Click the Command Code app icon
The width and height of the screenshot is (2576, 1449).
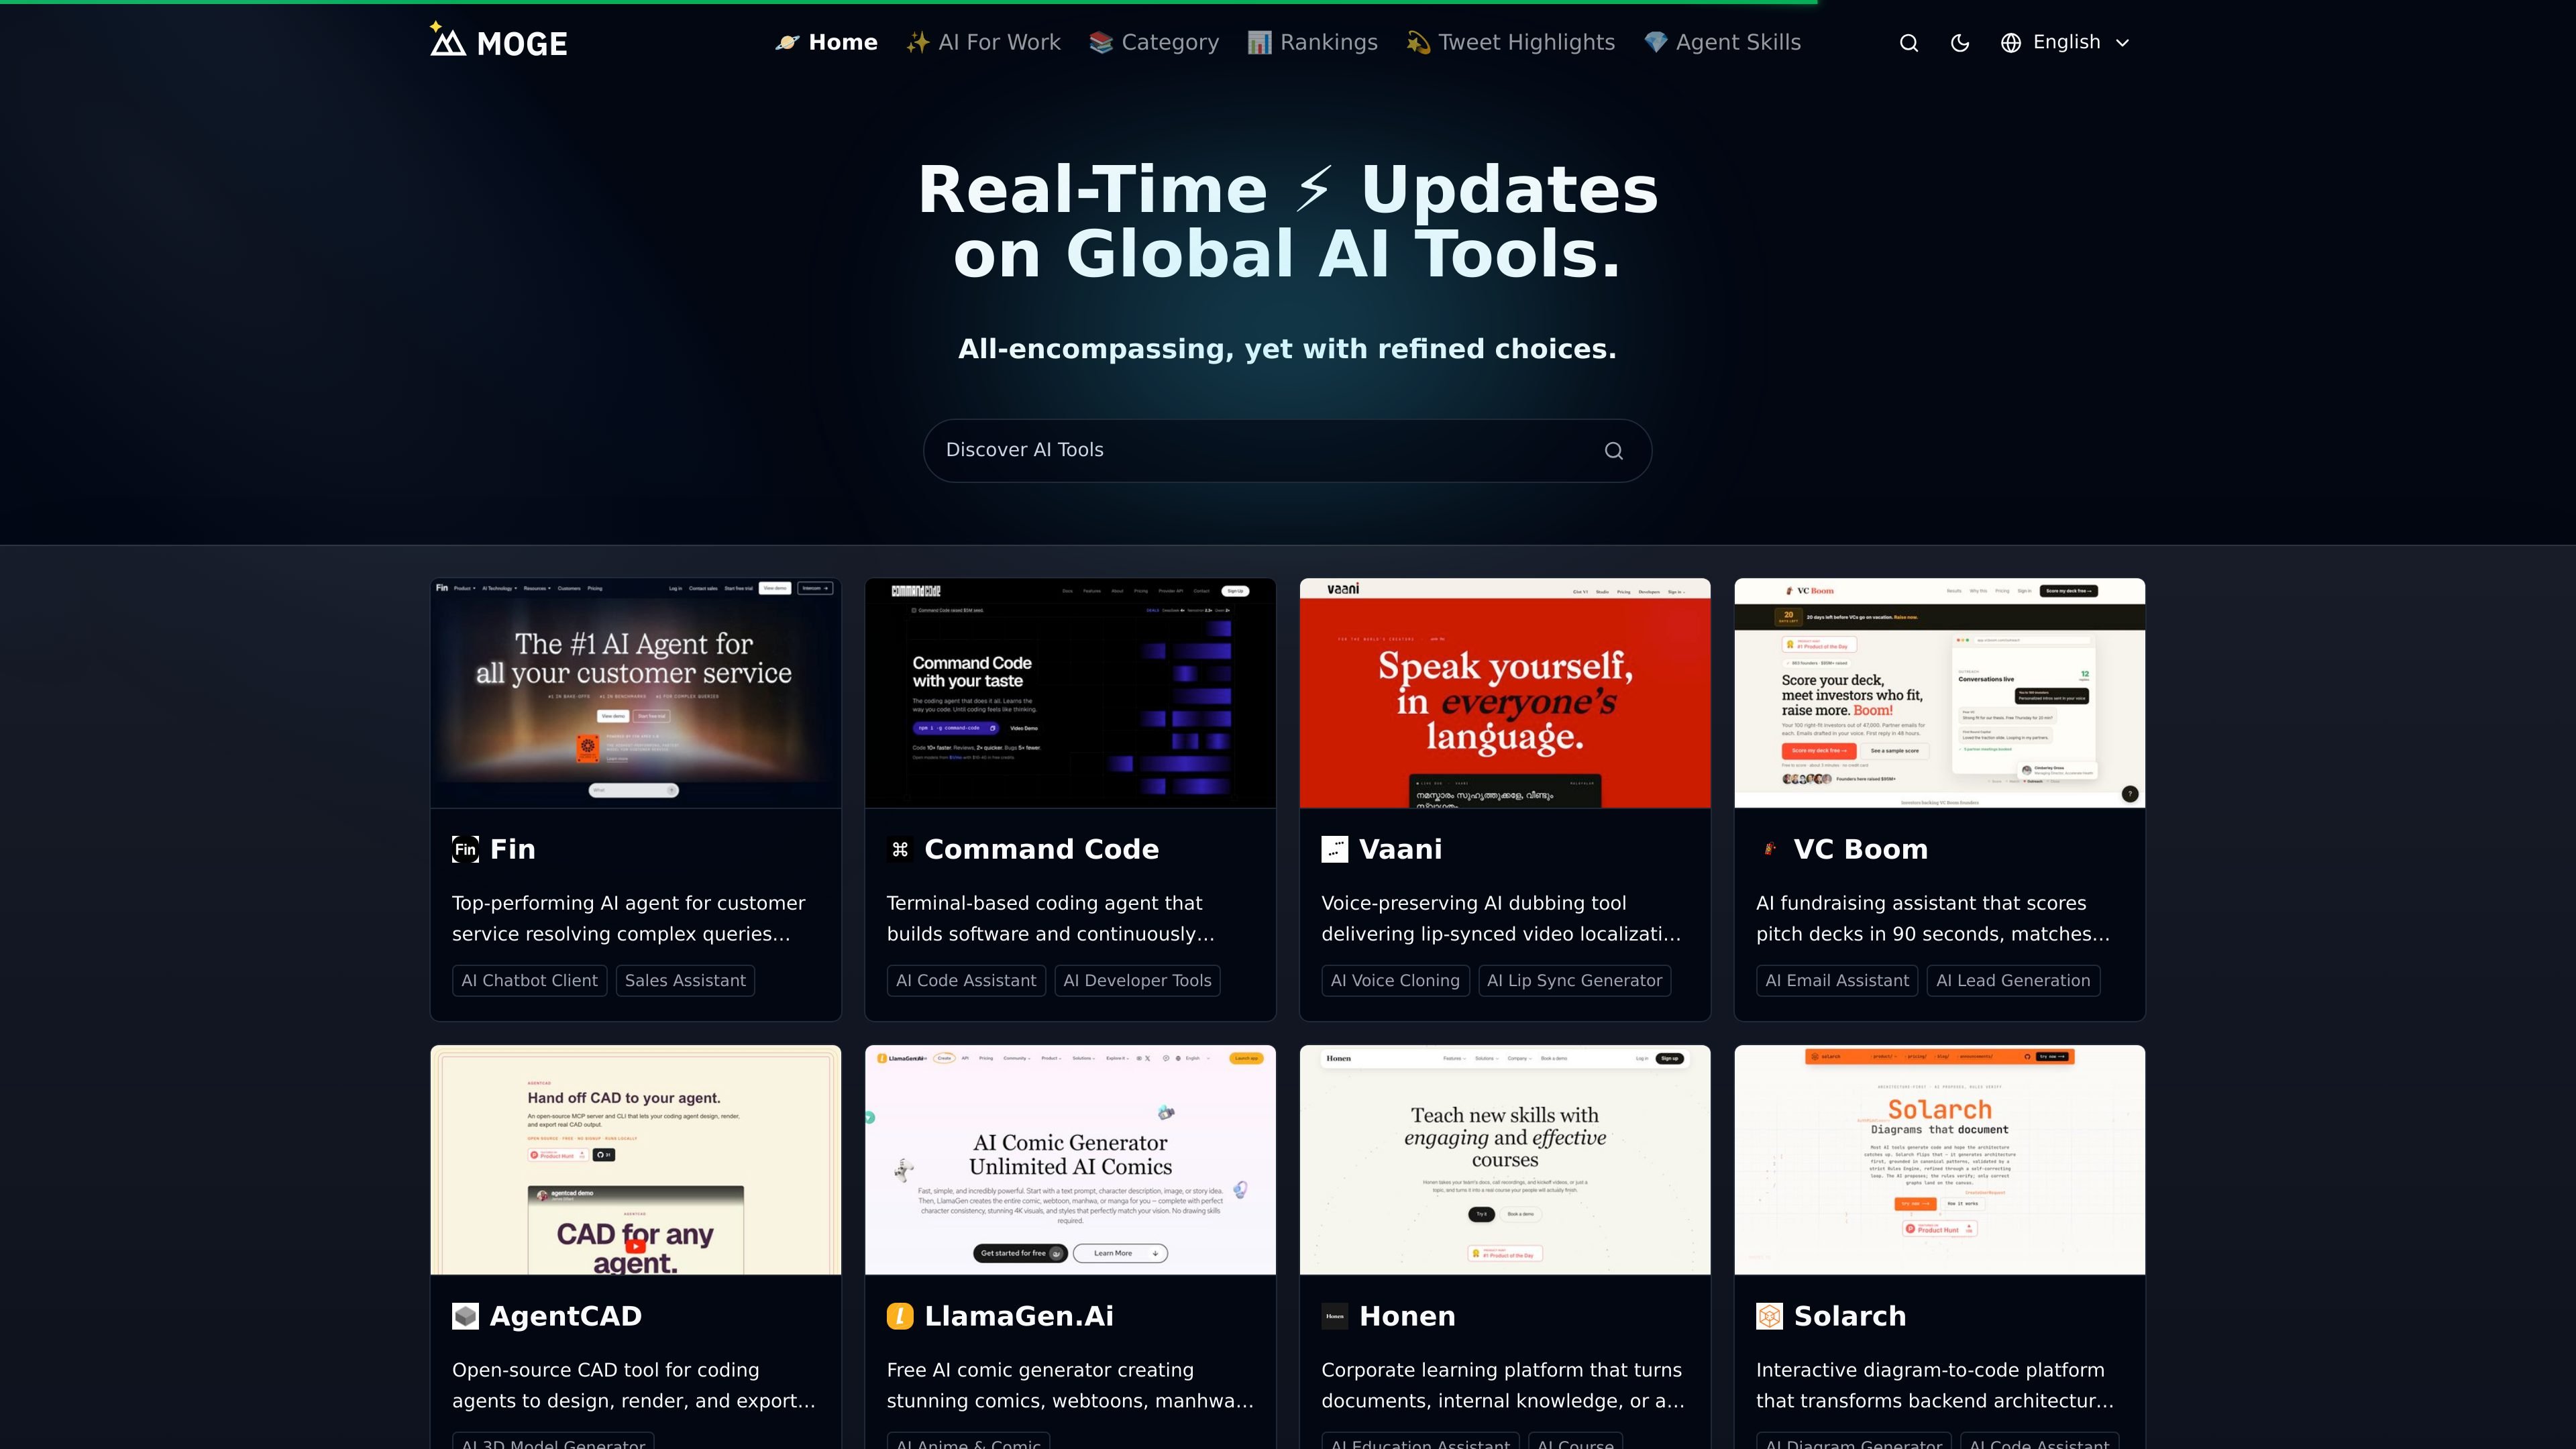900,850
